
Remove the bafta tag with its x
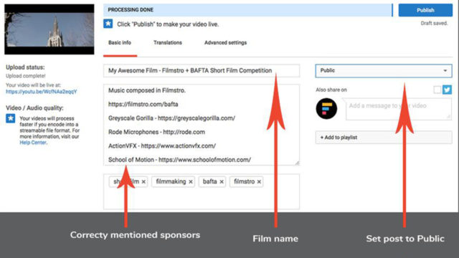(222, 182)
